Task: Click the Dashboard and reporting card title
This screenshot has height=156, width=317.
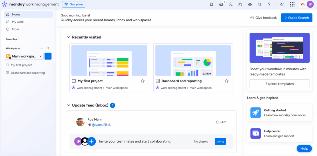Action: tap(182, 81)
